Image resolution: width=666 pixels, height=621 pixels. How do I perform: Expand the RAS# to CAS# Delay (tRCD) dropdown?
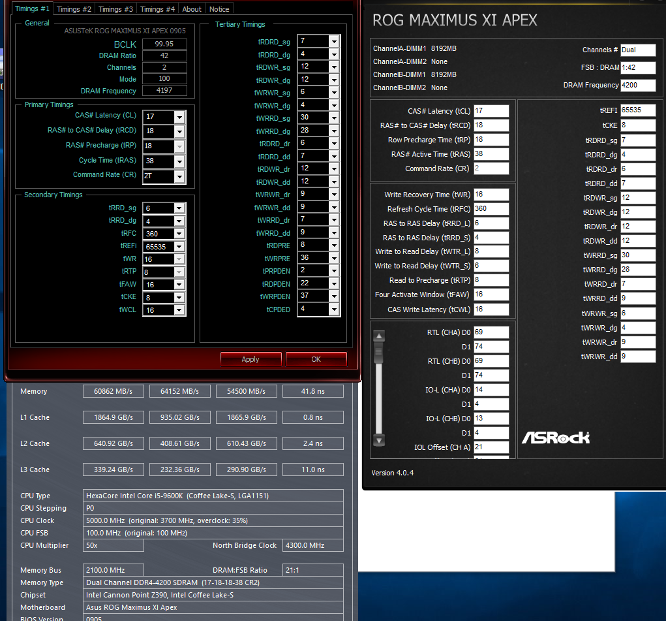coord(179,131)
